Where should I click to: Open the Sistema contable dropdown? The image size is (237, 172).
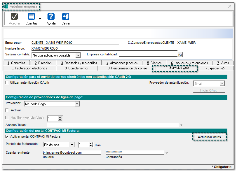[x=78, y=55]
